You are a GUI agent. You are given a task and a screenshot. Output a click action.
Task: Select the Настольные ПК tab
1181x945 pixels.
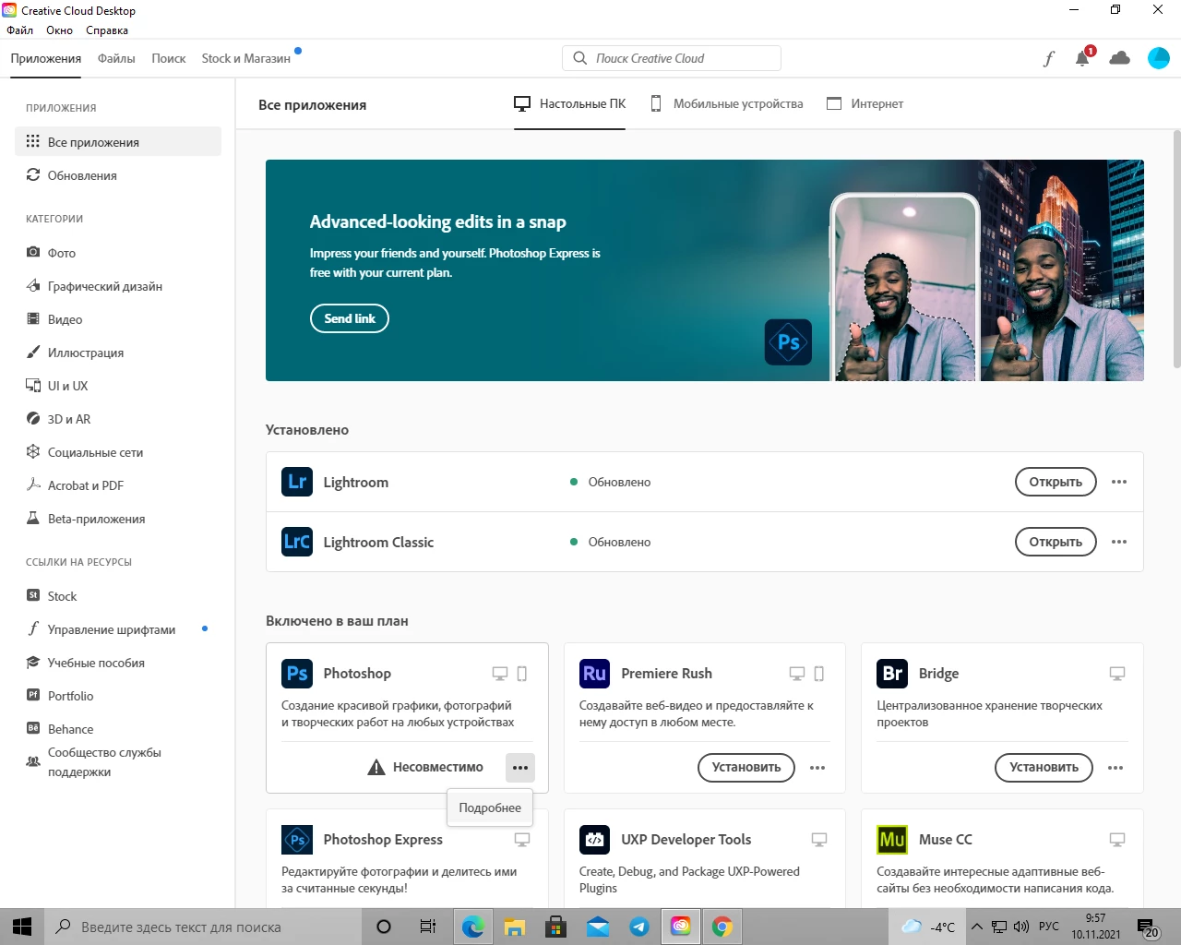[x=569, y=104]
